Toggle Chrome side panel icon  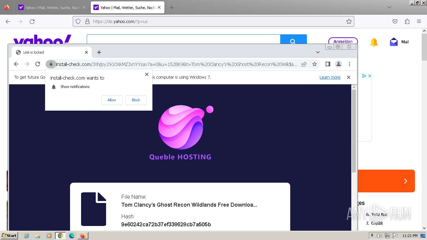point(328,64)
